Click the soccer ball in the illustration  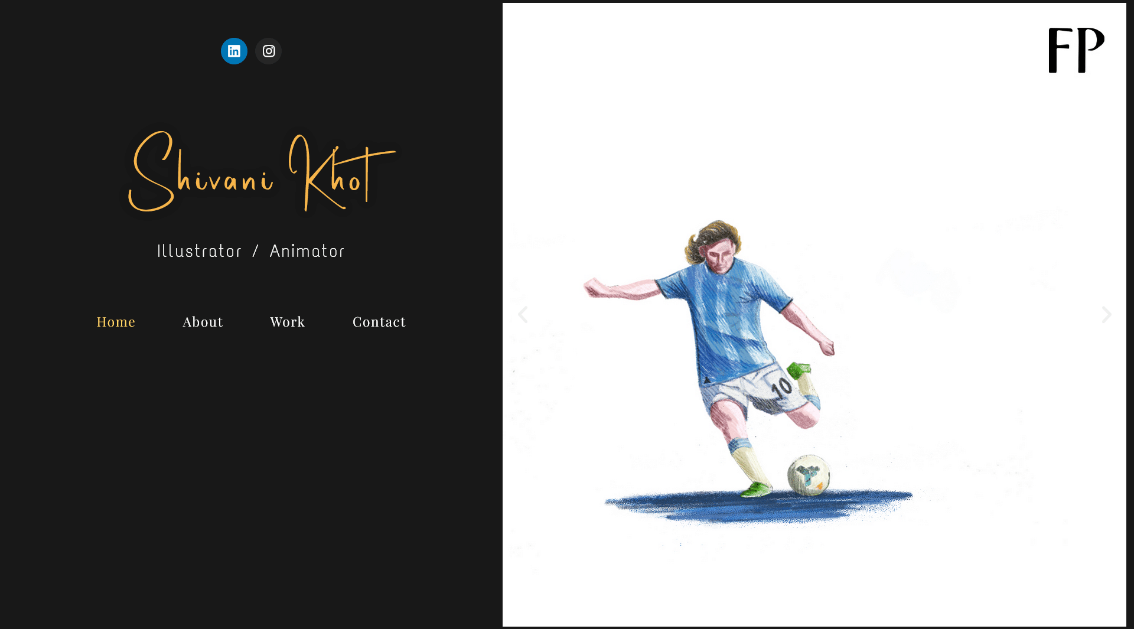pyautogui.click(x=809, y=475)
